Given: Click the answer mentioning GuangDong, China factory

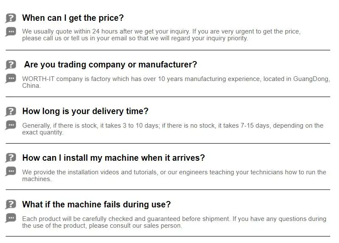Looking at the screenshot, I should coord(175,82).
